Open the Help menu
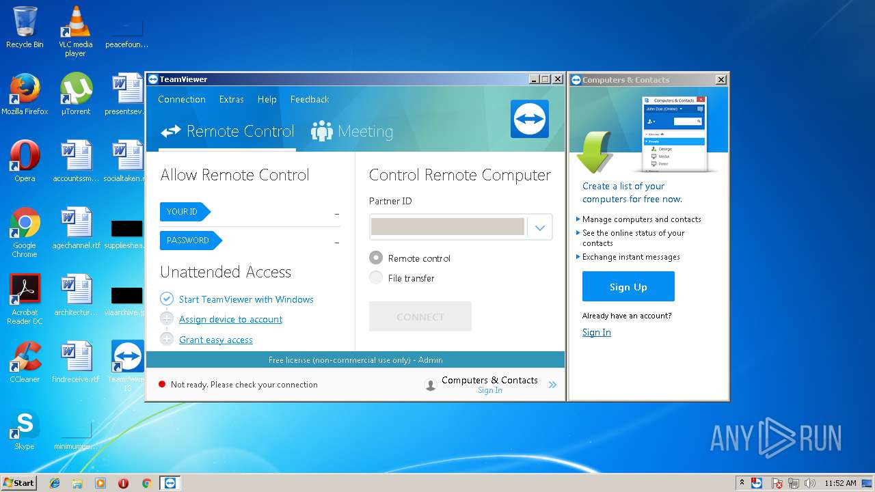875x492 pixels. coord(267,99)
